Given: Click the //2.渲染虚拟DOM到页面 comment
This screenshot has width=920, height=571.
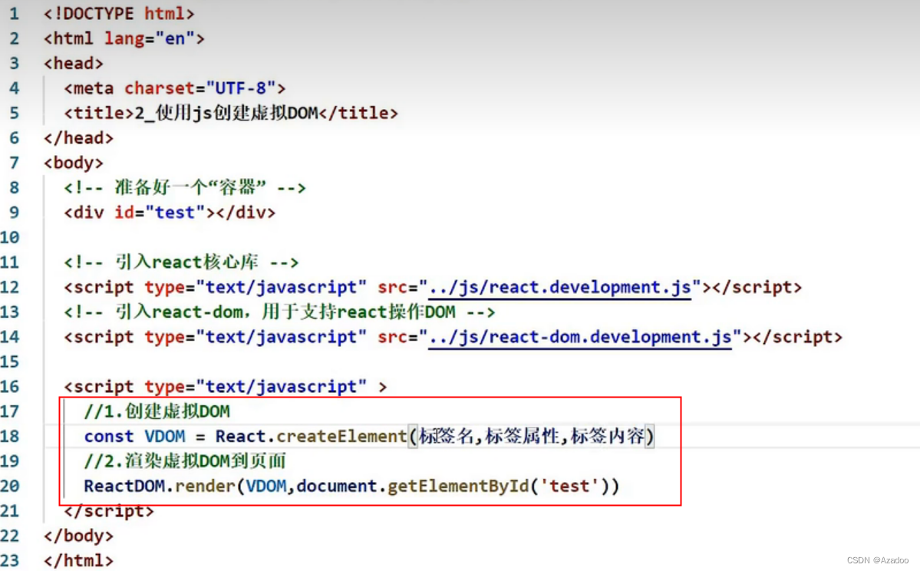Looking at the screenshot, I should [185, 460].
